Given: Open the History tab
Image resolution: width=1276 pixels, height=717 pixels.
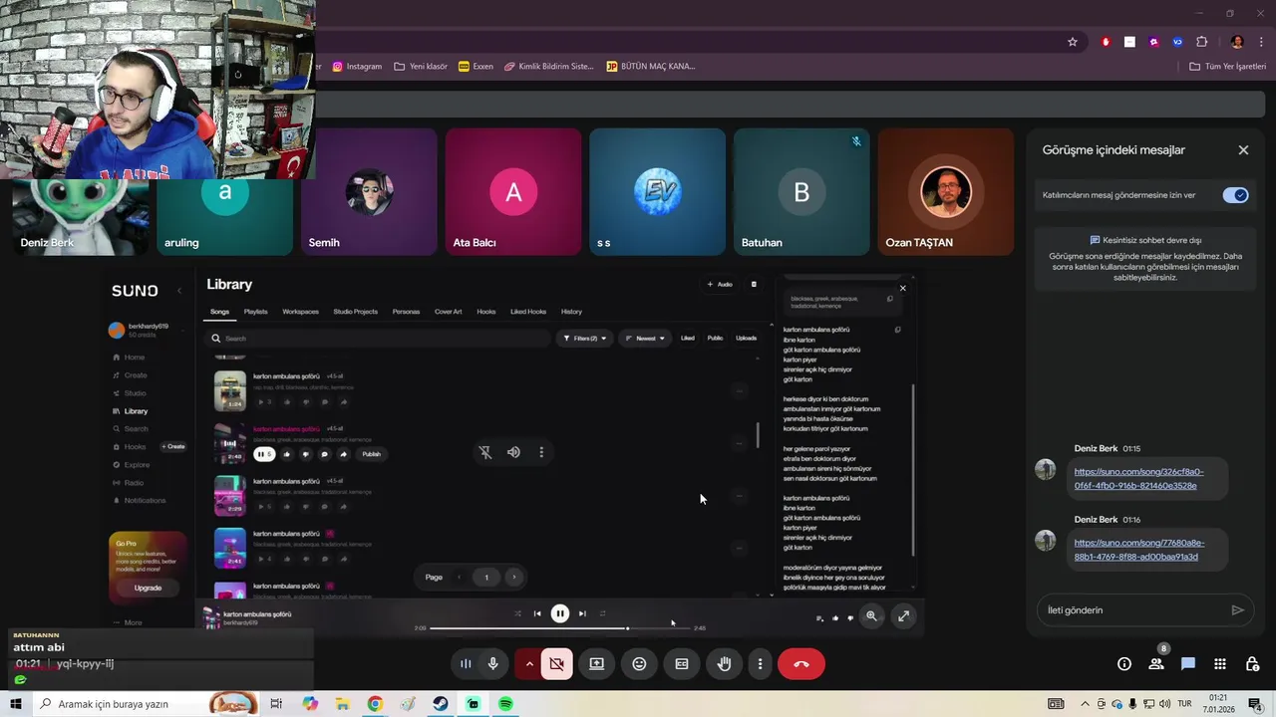Looking at the screenshot, I should pos(571,312).
